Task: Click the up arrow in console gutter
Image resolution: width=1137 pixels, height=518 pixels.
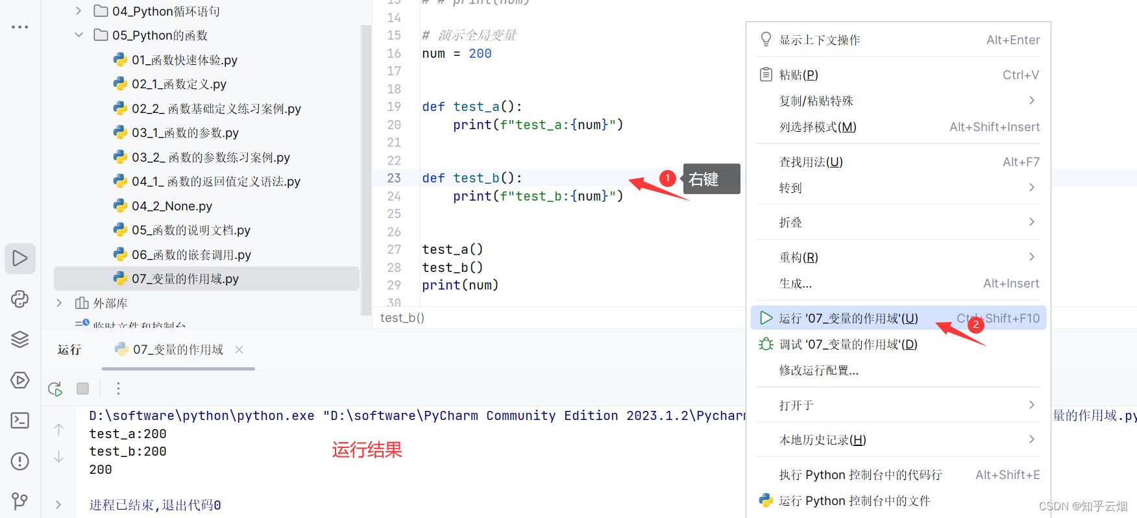Action: pos(58,429)
